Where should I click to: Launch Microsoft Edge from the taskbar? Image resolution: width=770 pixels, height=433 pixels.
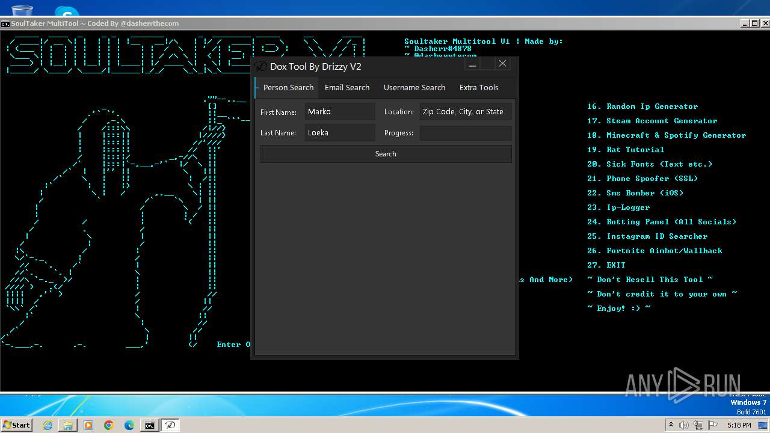coord(129,425)
